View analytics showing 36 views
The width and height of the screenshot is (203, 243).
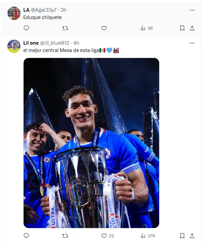[x=147, y=28]
